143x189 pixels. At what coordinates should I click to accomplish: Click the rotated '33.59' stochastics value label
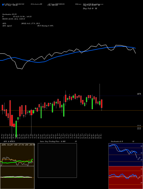pos(139,159)
